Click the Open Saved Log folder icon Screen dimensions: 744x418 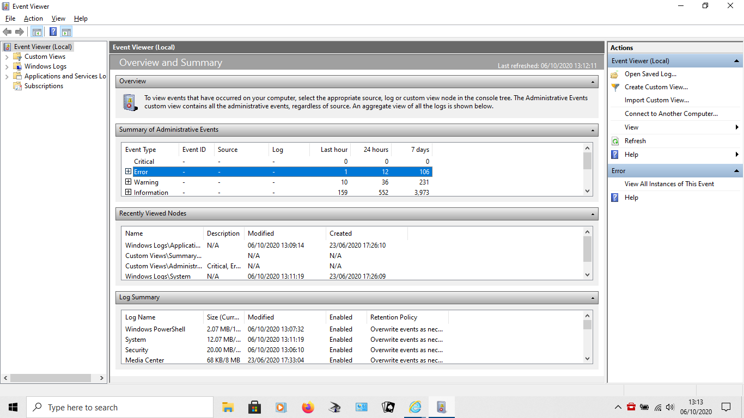(x=615, y=74)
